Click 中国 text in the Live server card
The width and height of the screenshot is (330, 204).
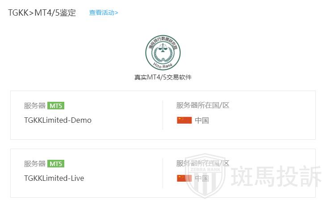[x=202, y=178]
